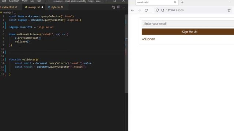
Task: Click main.js in the breadcrumb
Action: (x=7, y=12)
